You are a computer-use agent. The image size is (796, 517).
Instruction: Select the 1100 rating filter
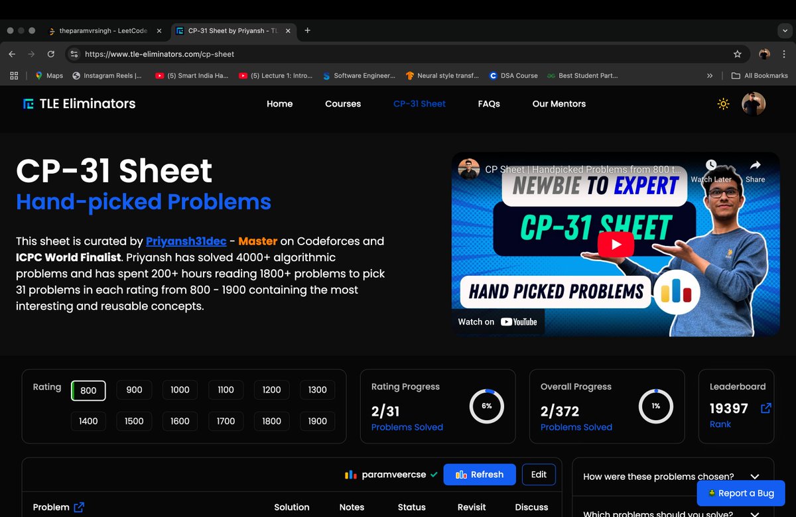pyautogui.click(x=226, y=390)
